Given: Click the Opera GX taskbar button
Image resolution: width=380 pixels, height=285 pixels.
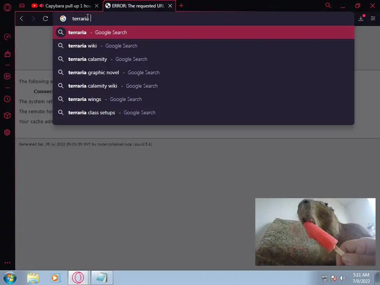Looking at the screenshot, I should (x=78, y=278).
